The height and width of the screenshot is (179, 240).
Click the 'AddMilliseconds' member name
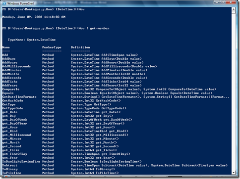point(16,66)
